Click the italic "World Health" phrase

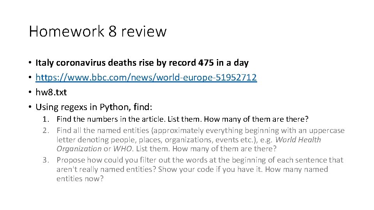(298, 140)
